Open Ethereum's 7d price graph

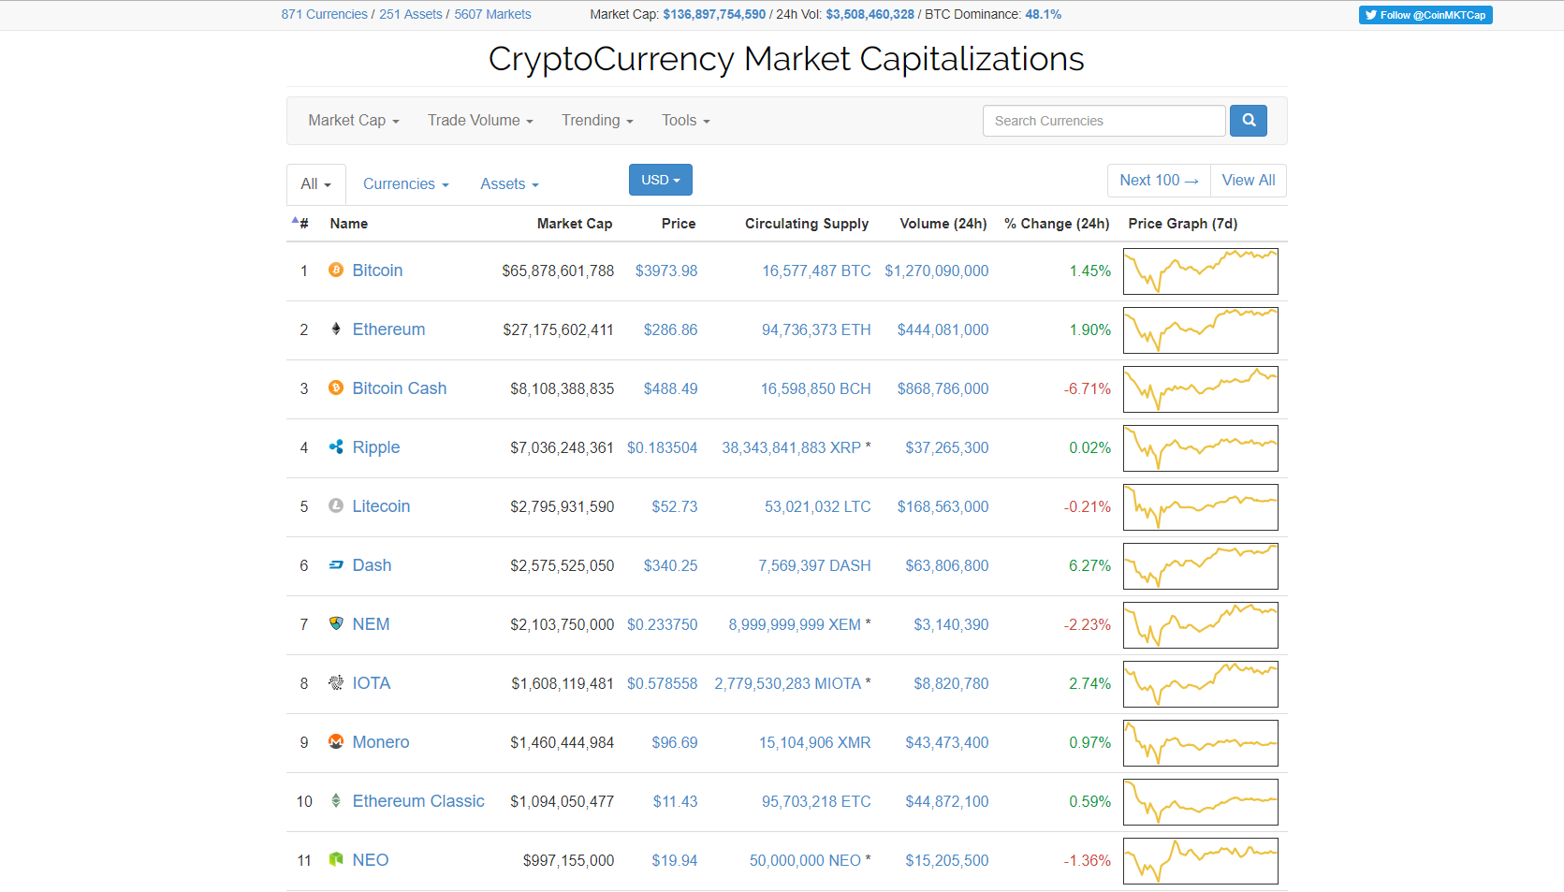tap(1201, 330)
